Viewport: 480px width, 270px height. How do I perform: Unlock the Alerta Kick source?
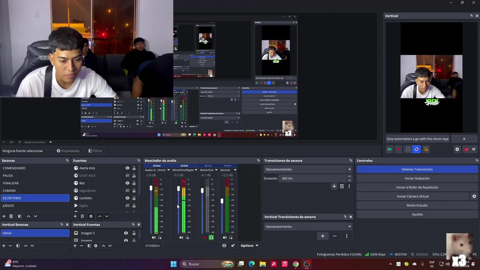(x=134, y=168)
